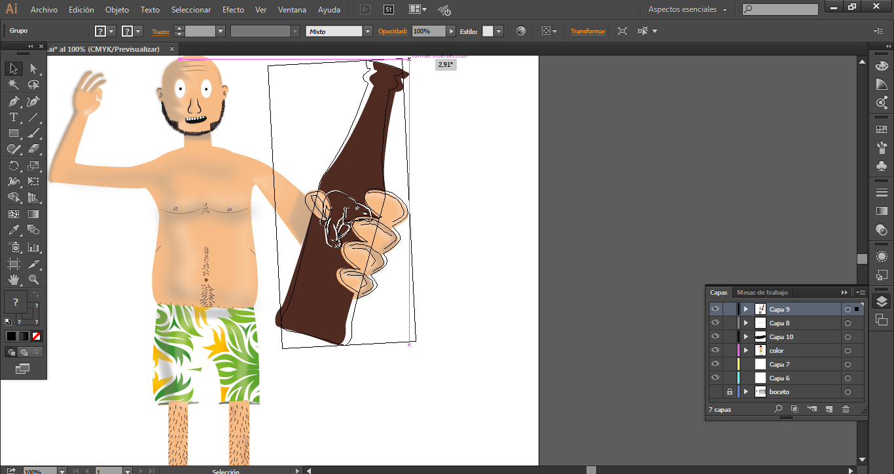Select the Hand tool

click(x=13, y=280)
